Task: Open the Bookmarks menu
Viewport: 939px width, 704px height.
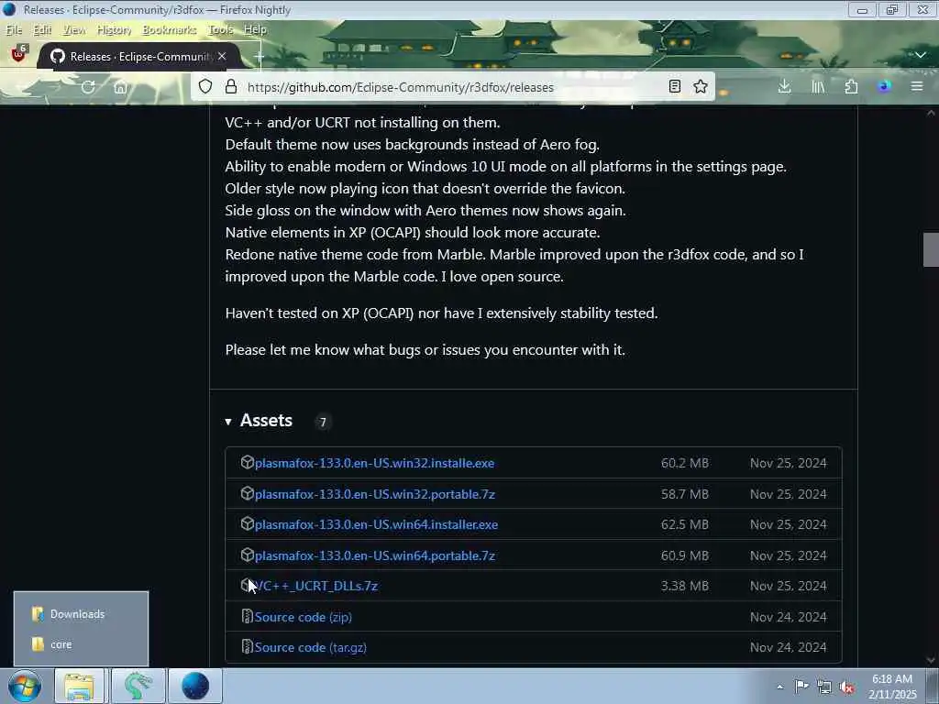Action: [170, 29]
